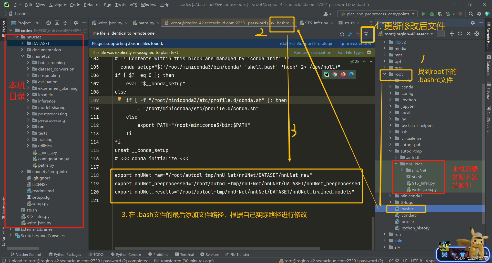Viewport: 492px width, 263px height.
Task: Click the Edit File Types link
Action: [351, 53]
